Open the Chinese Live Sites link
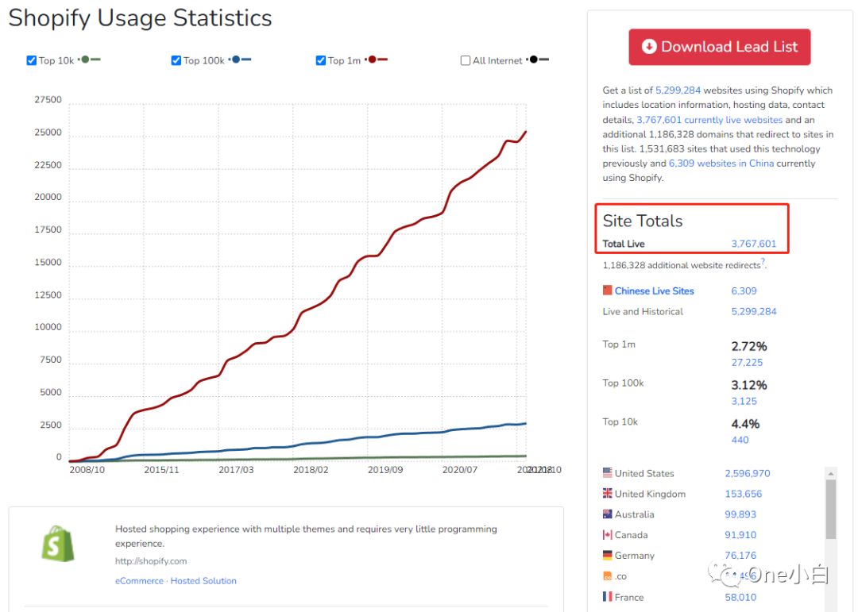858x612 pixels. coord(654,291)
